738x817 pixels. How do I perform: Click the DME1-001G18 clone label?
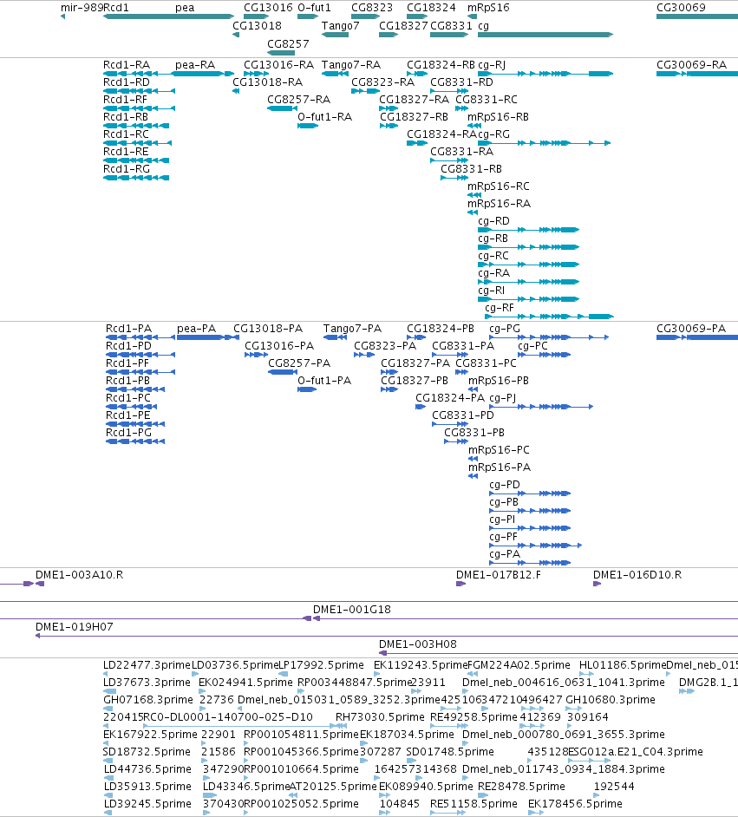[351, 610]
